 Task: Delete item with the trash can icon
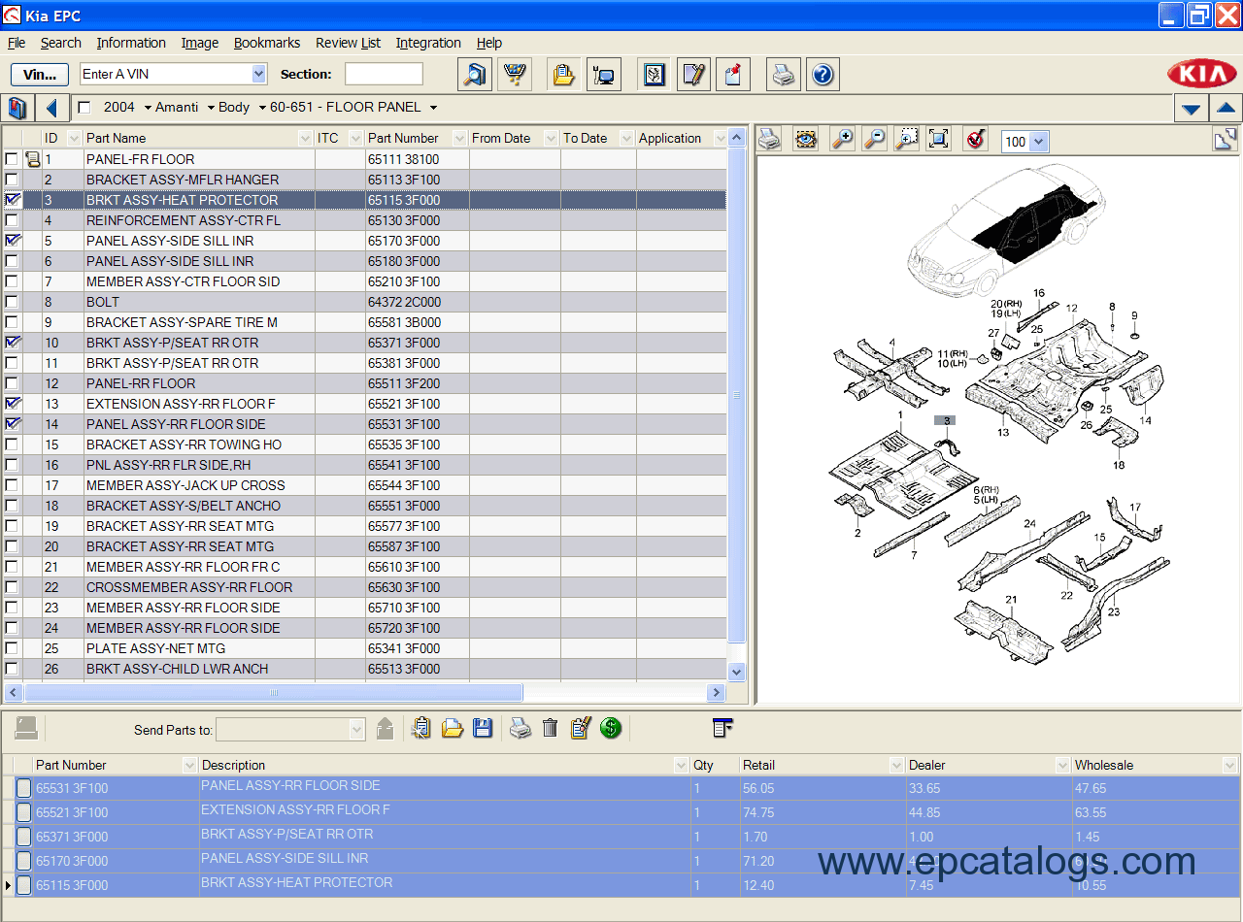[x=551, y=728]
